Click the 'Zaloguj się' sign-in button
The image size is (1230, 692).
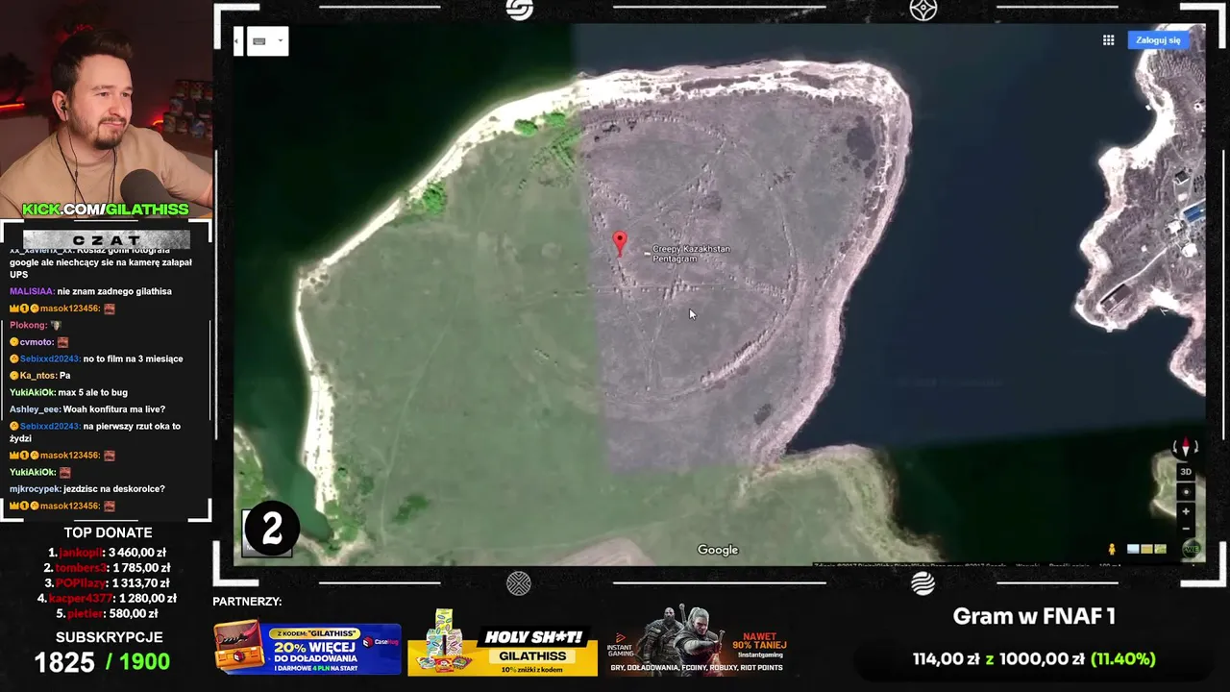click(1158, 40)
